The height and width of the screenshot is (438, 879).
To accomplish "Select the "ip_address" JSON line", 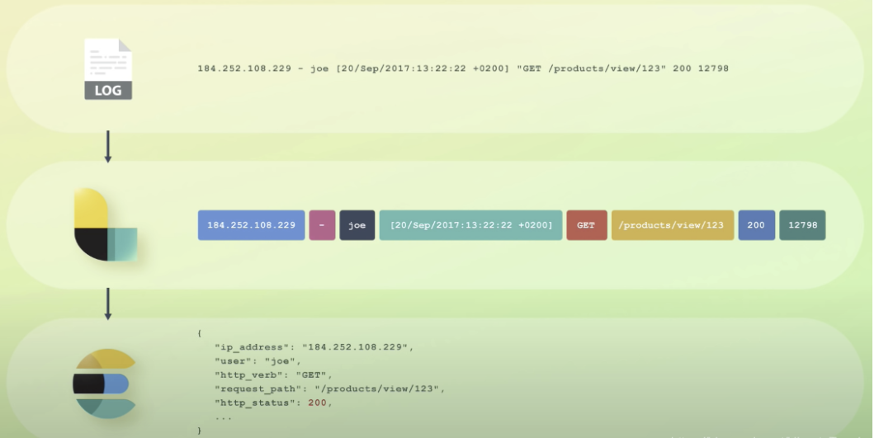I will (314, 347).
